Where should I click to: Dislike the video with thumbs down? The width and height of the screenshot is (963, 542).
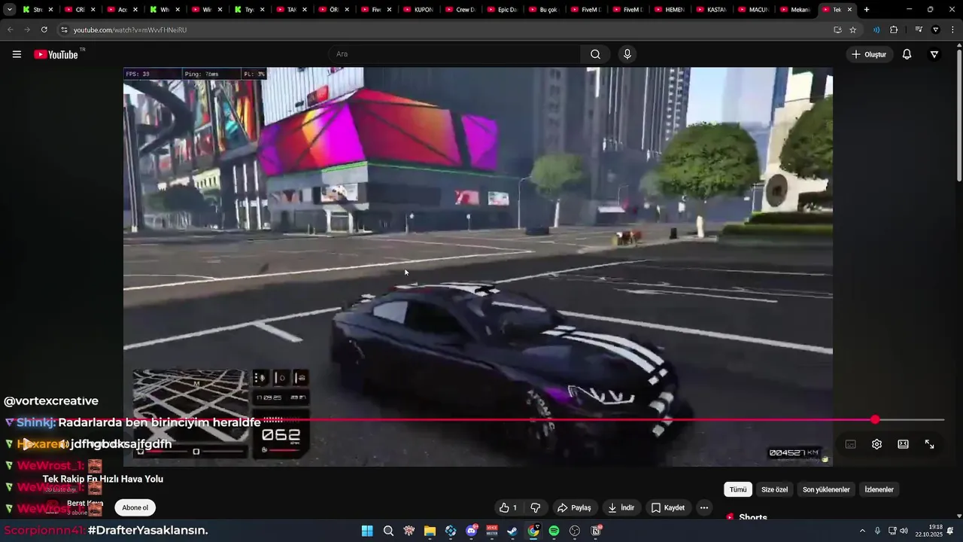(536, 507)
